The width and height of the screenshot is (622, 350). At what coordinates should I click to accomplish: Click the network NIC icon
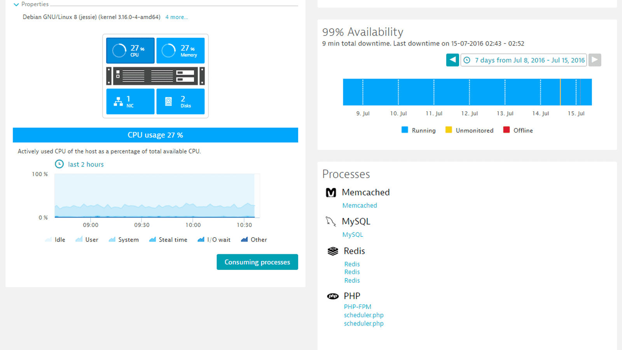[x=118, y=102]
